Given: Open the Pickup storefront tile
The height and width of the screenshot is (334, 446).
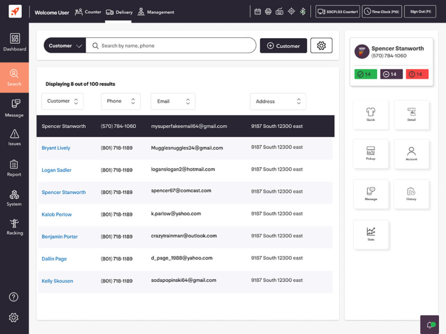Looking at the screenshot, I should [x=371, y=154].
